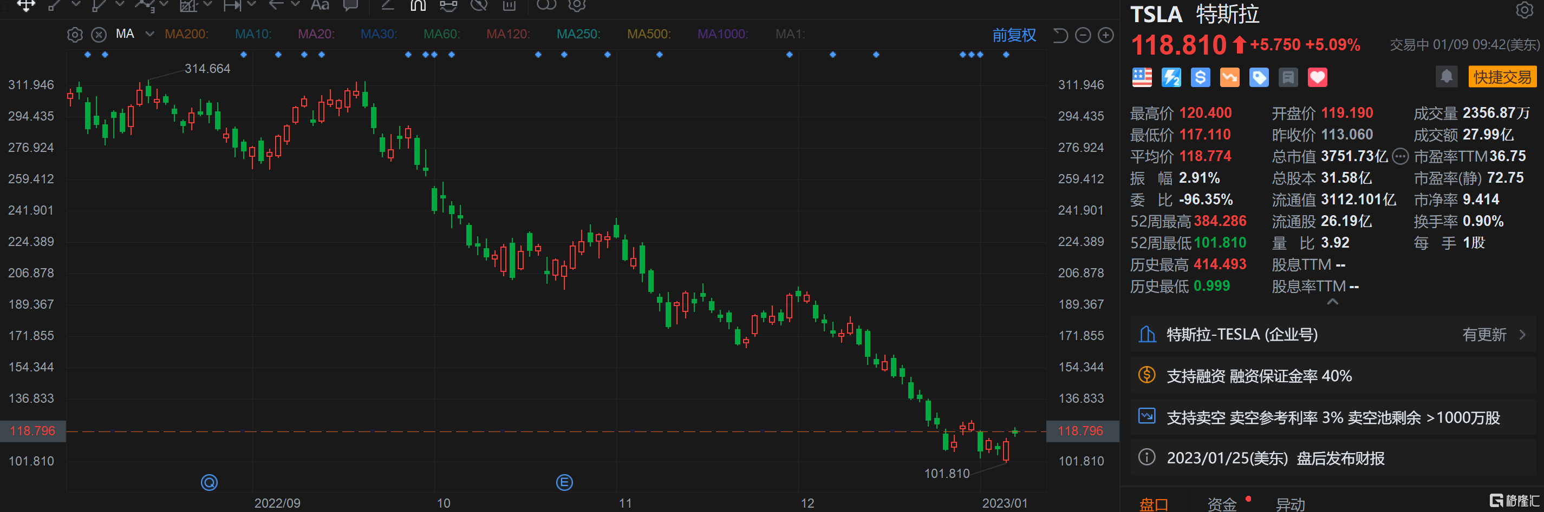
Task: Select the angle drawing tool
Action: [388, 5]
